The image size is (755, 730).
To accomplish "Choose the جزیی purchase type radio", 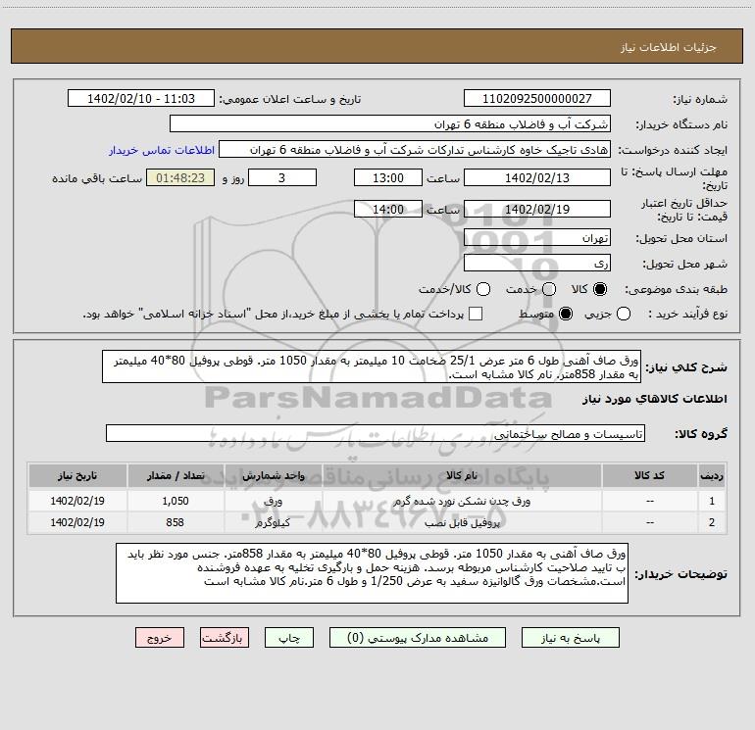I will click(x=624, y=314).
